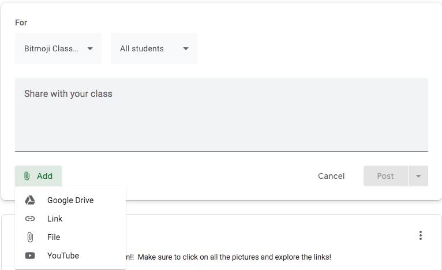This screenshot has width=442, height=270.
Task: Click the Add attachment button label
Action: point(44,176)
